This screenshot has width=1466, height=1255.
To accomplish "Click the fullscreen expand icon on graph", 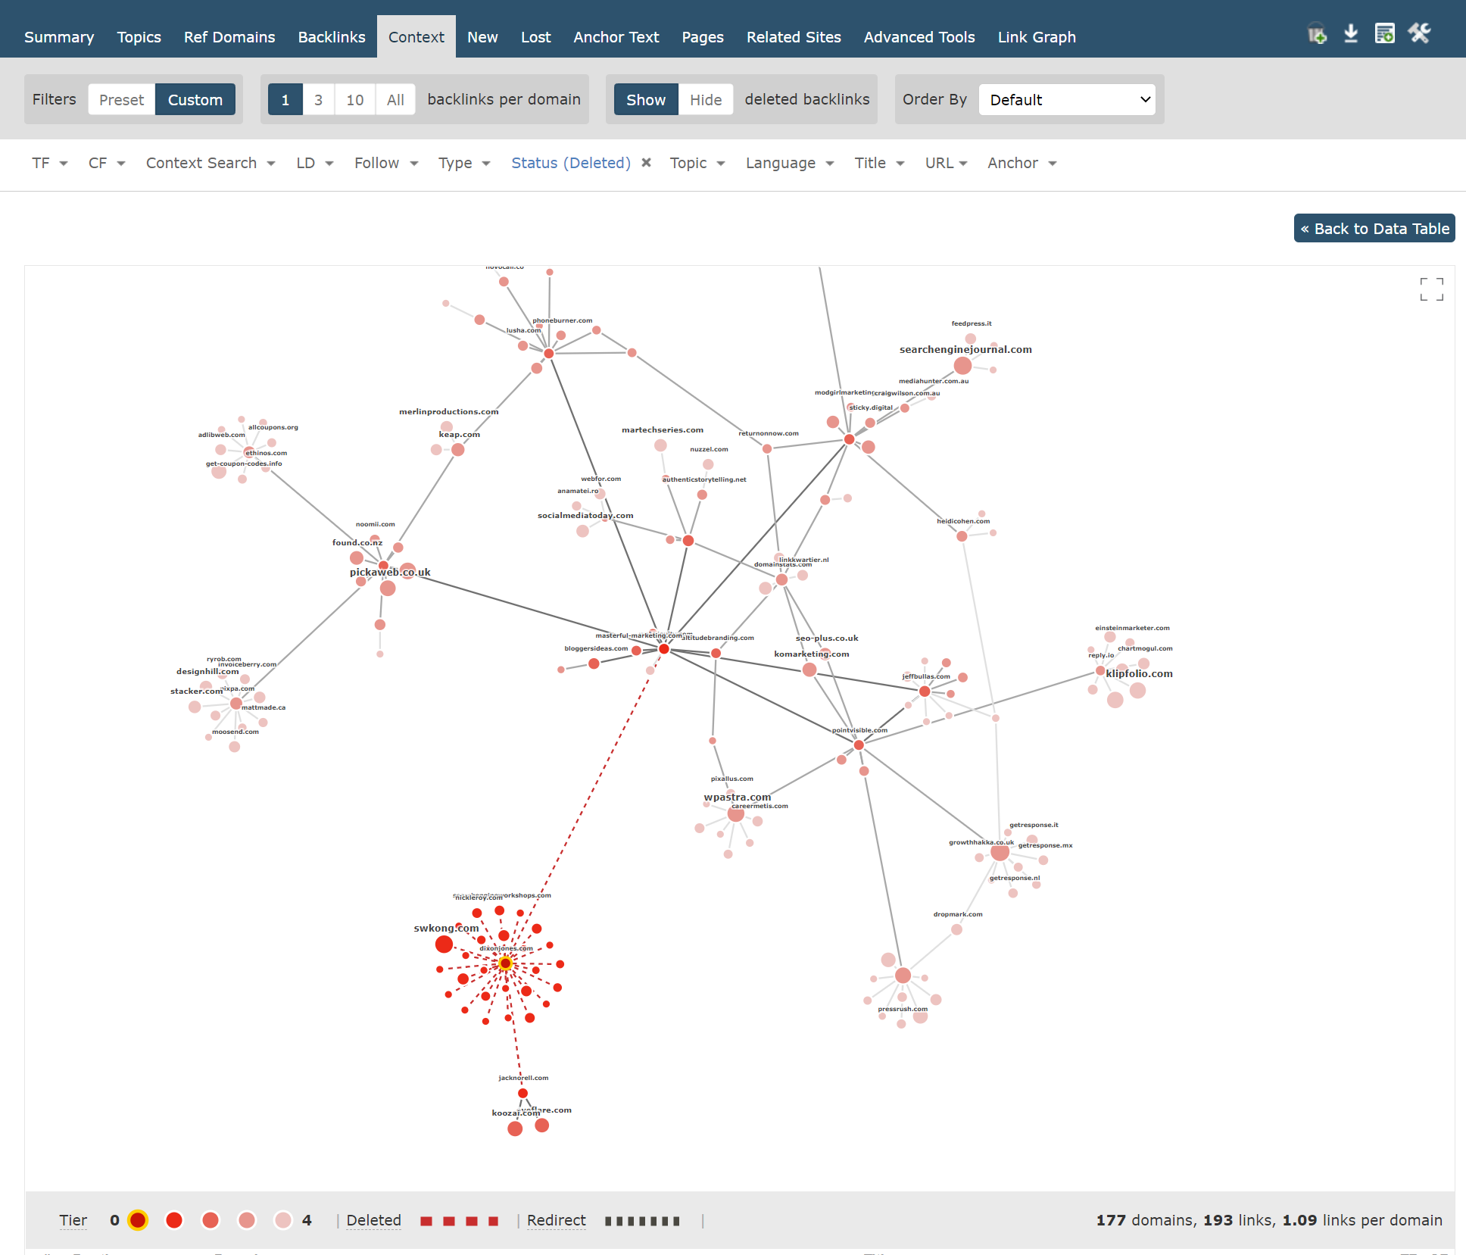I will (x=1427, y=289).
